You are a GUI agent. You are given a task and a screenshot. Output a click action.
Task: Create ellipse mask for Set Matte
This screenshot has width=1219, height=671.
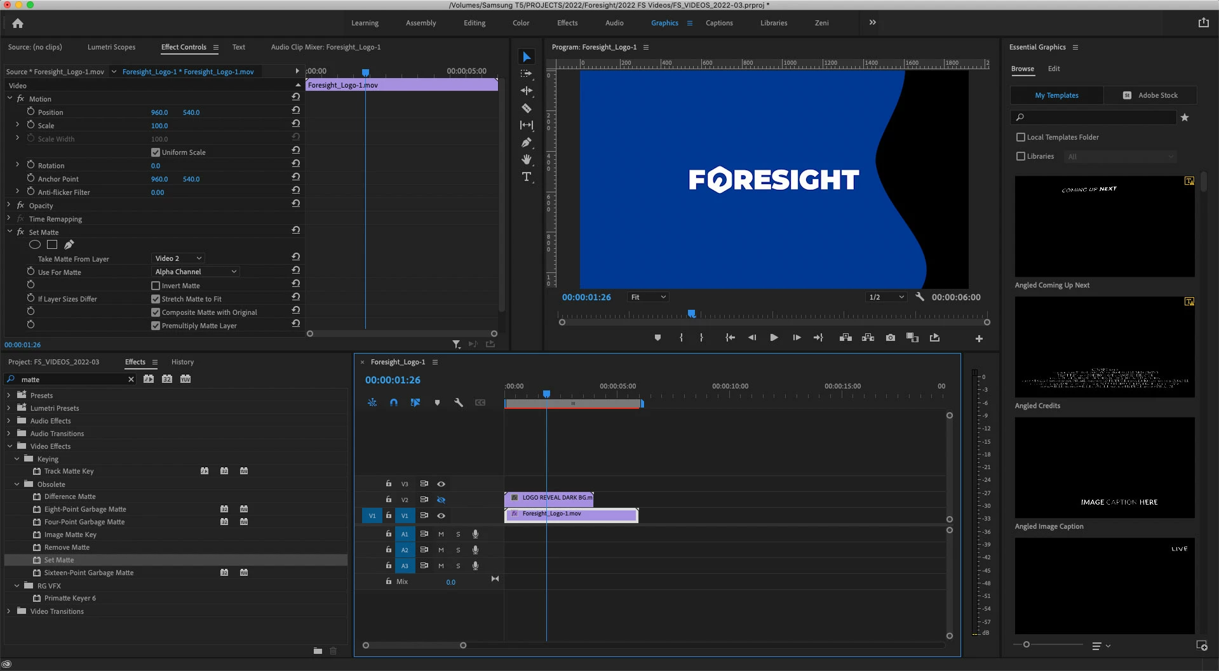[35, 244]
